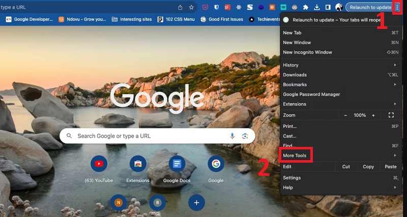Open Google Lens image search icon

245,136
